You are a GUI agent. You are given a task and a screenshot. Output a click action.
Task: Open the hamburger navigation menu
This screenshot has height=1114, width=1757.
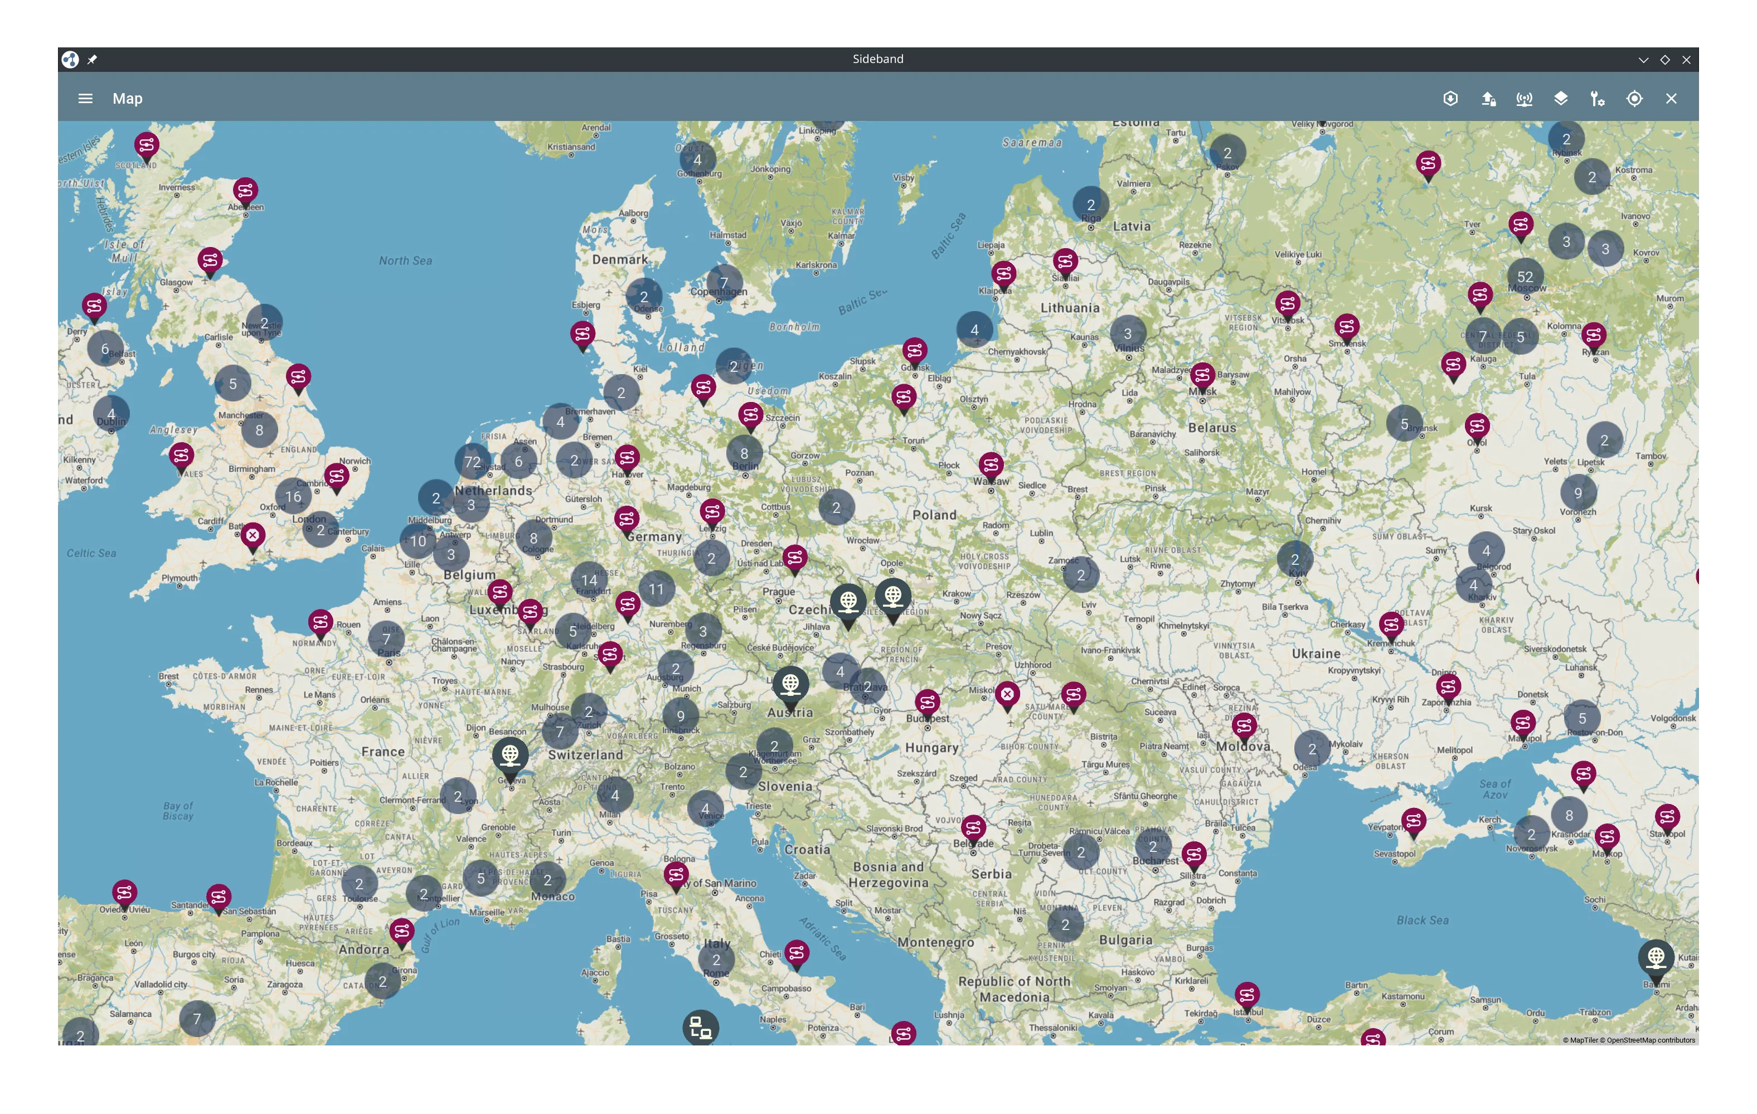(x=85, y=99)
